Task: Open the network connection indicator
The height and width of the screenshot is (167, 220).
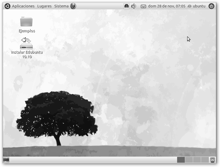Action: click(127, 6)
